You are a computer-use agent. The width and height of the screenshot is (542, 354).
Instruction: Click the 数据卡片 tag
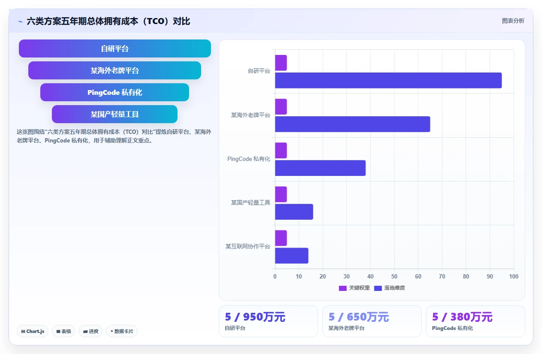(x=122, y=331)
